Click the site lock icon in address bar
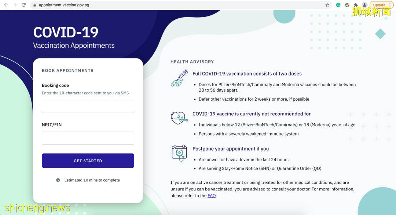 [34, 5]
